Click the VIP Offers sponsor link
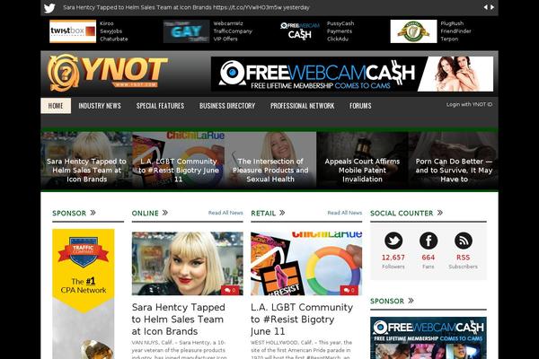539x359 pixels. (x=225, y=39)
